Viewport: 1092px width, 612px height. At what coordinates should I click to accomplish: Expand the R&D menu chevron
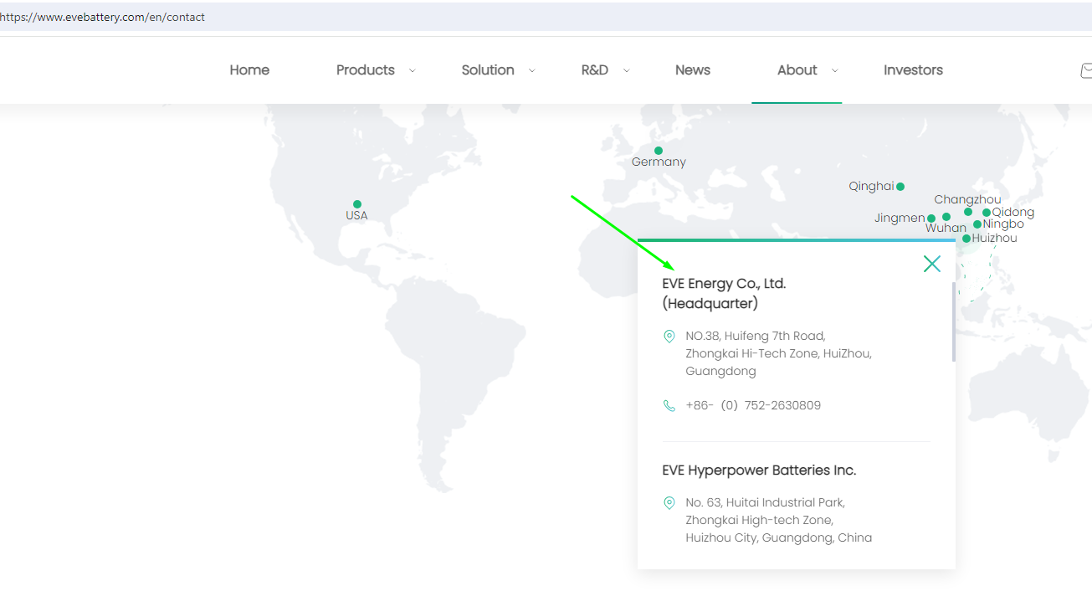click(x=626, y=71)
